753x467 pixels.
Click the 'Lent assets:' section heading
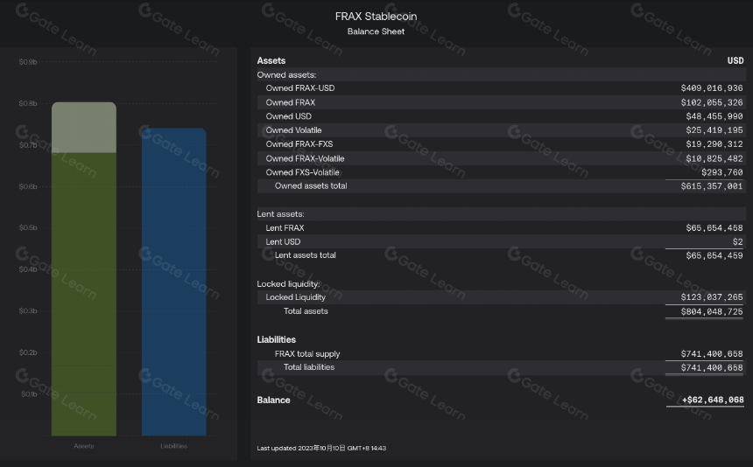[x=280, y=214]
